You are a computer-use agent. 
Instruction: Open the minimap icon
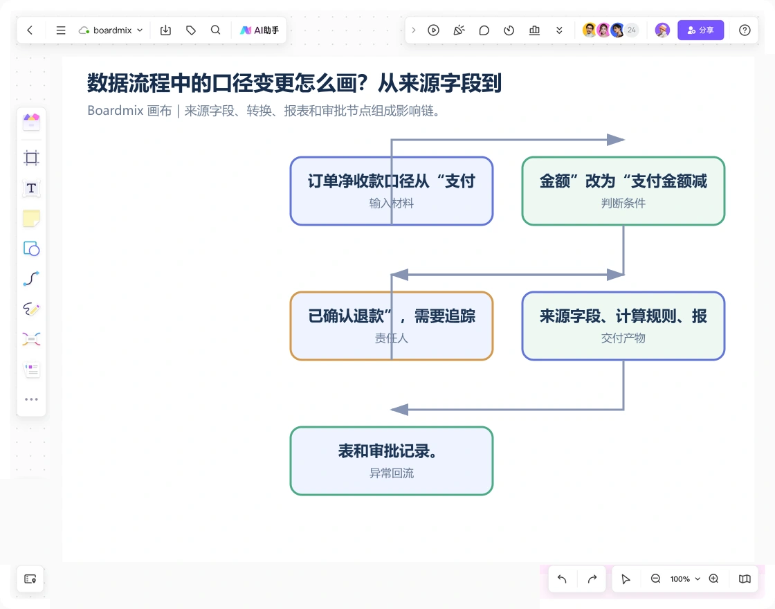point(745,579)
